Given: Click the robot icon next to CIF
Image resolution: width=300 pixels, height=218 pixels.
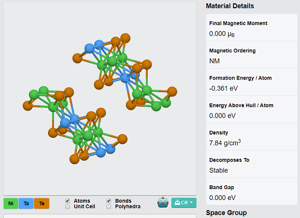Looking at the screenshot, I should (163, 202).
